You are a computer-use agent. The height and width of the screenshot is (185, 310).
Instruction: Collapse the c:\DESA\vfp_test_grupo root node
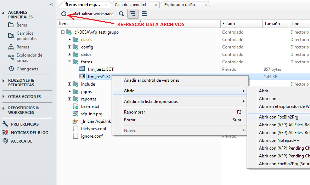(x=63, y=32)
